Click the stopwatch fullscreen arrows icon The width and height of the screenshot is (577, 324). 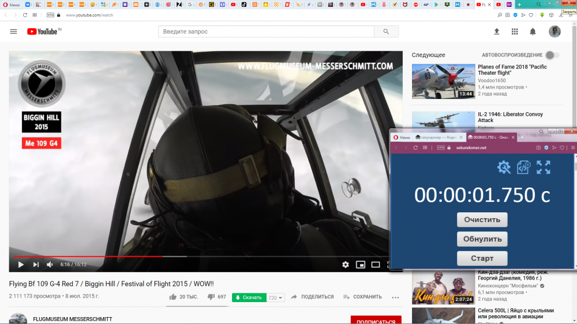(x=543, y=167)
